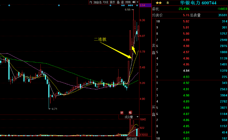The image size is (228, 140).
Task: Click 加自选 to add to watchlist
Action: click(x=98, y=2)
